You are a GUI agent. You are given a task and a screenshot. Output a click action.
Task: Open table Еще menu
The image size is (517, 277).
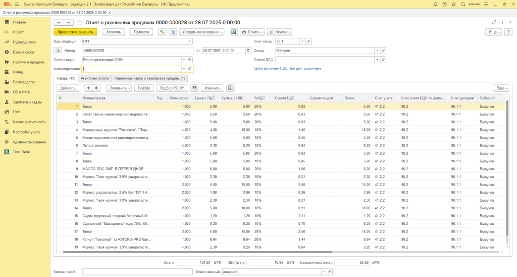pyautogui.click(x=501, y=88)
